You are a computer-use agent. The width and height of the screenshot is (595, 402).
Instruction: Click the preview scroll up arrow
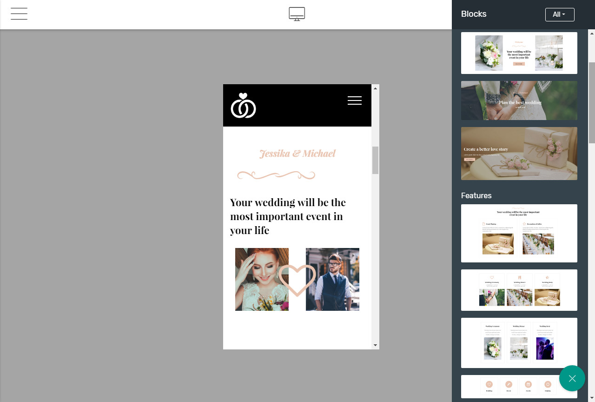pyautogui.click(x=375, y=87)
